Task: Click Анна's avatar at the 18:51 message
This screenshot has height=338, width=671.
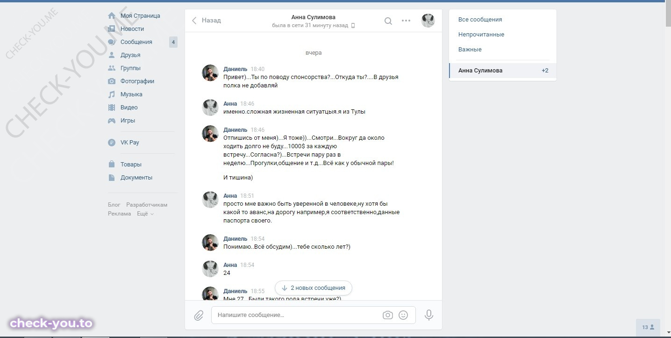Action: (x=210, y=200)
